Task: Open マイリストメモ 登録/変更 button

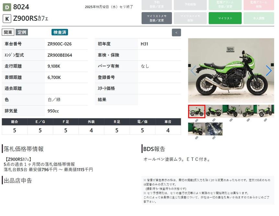Action: (x=157, y=18)
